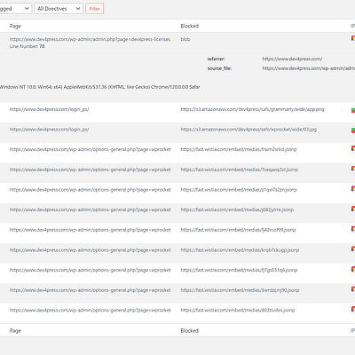Click flag icon in 803tlui8oi.jsonp row
The image size is (355, 355).
(353, 309)
